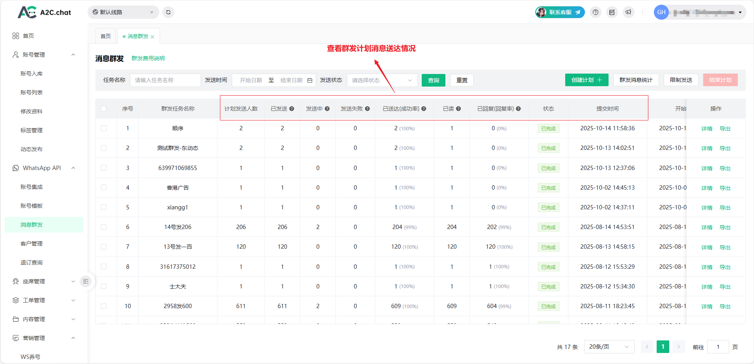Click the sidebar collapse toggle icon

click(x=86, y=281)
